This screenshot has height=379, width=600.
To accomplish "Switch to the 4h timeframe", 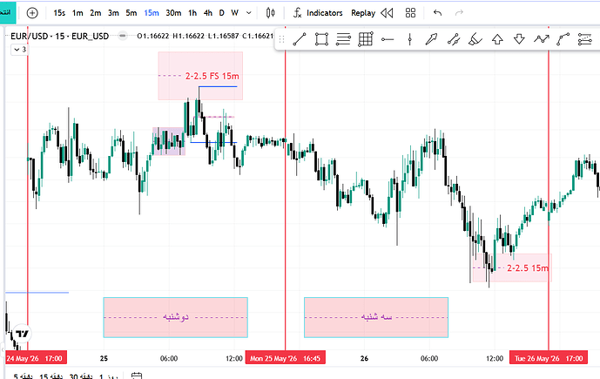I will pos(208,13).
